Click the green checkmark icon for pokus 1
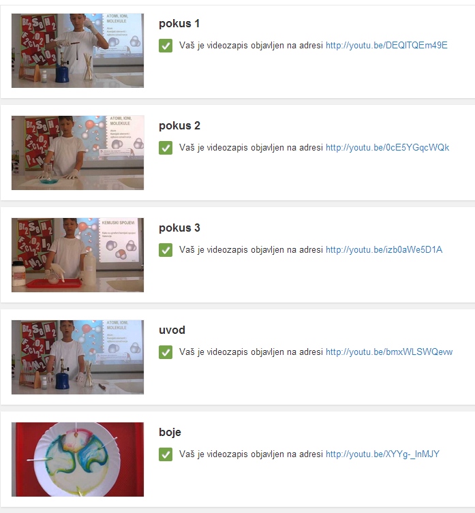475x513 pixels. click(166, 46)
